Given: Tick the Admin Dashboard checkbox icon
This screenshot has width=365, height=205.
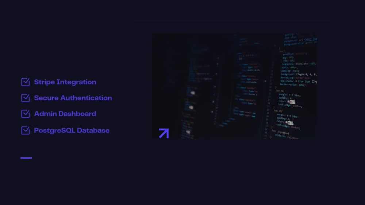Looking at the screenshot, I should (26, 114).
